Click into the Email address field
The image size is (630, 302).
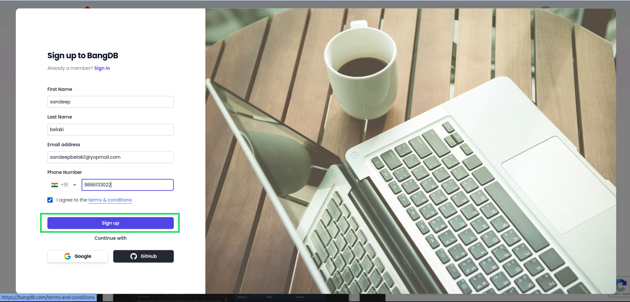tap(111, 157)
